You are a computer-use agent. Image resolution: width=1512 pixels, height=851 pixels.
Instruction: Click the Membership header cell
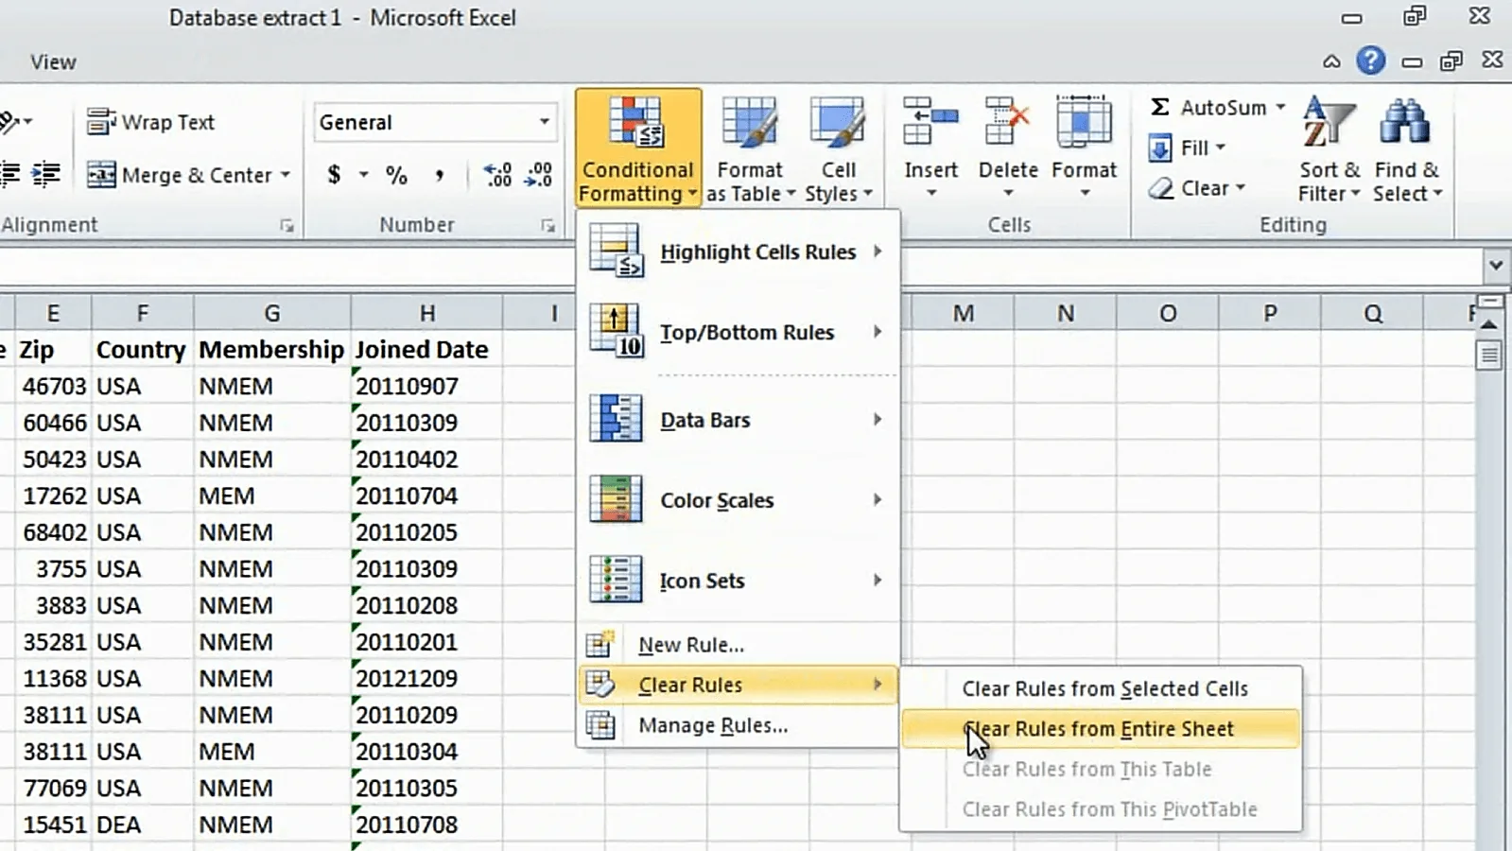[x=272, y=350]
